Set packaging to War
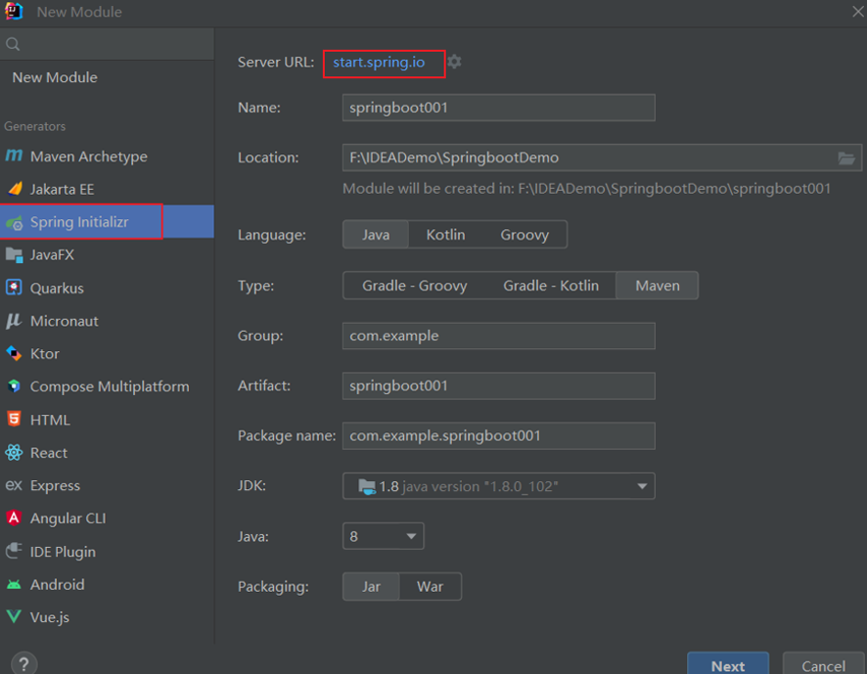867x674 pixels. [x=430, y=587]
